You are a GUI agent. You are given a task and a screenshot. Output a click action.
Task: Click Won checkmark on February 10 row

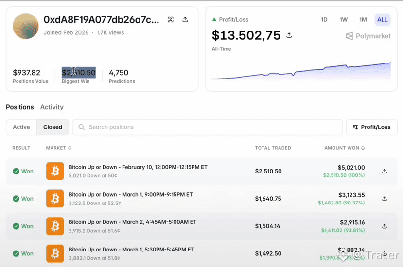[x=16, y=171]
